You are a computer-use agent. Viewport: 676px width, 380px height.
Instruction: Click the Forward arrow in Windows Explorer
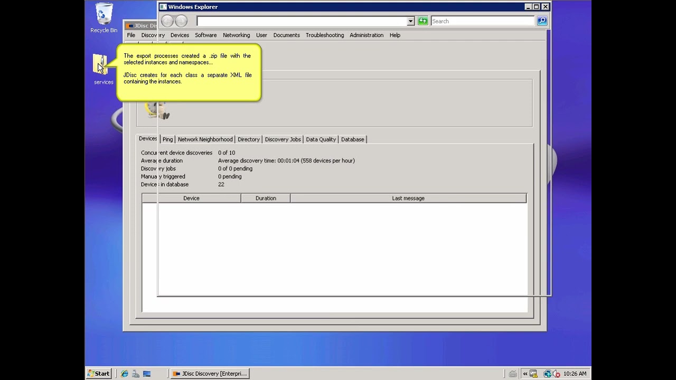click(181, 21)
